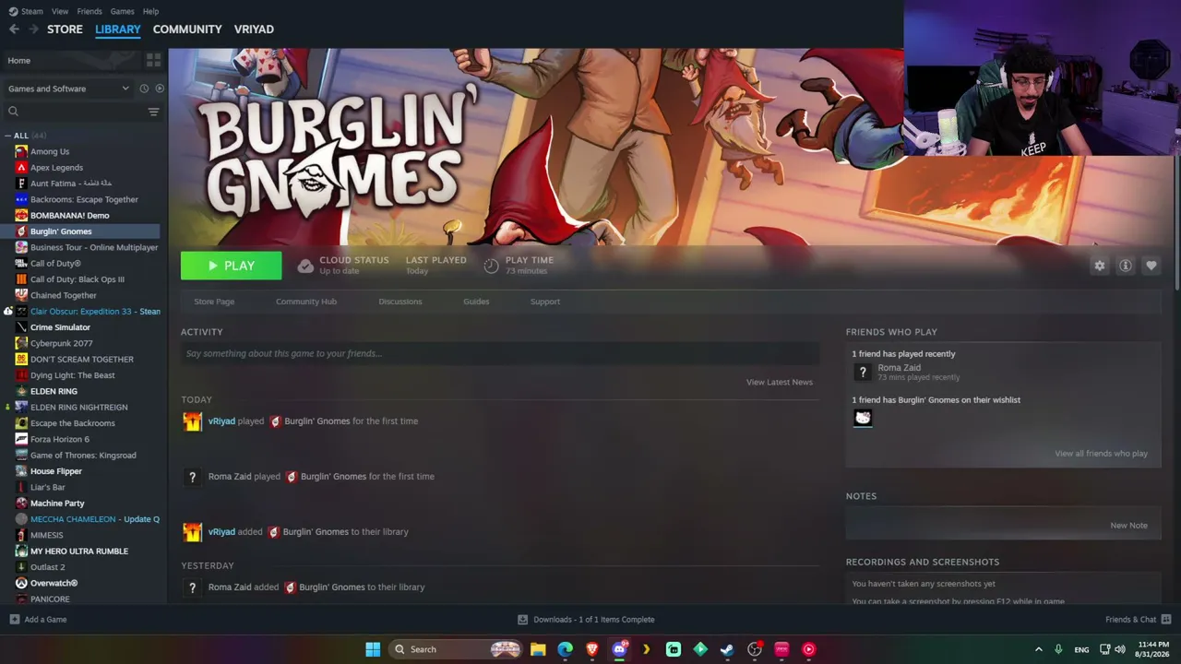Open the VRIYAD profile section
The width and height of the screenshot is (1181, 664).
click(x=254, y=30)
